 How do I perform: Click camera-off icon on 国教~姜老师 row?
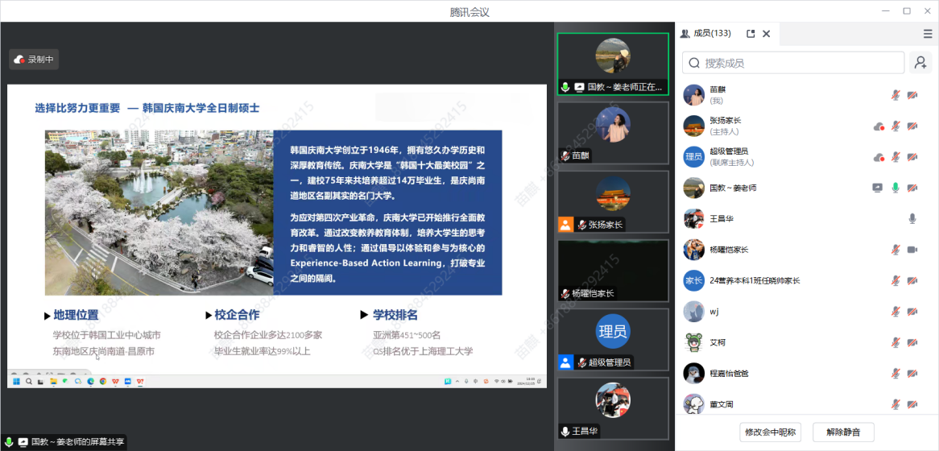(912, 188)
